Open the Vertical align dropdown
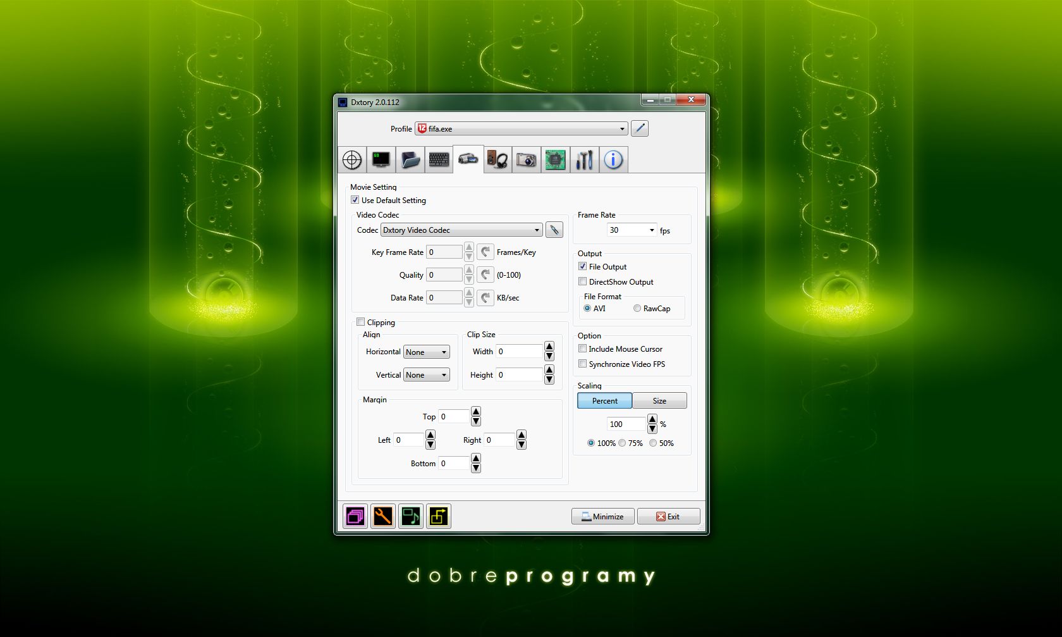Image resolution: width=1062 pixels, height=637 pixels. (x=427, y=374)
